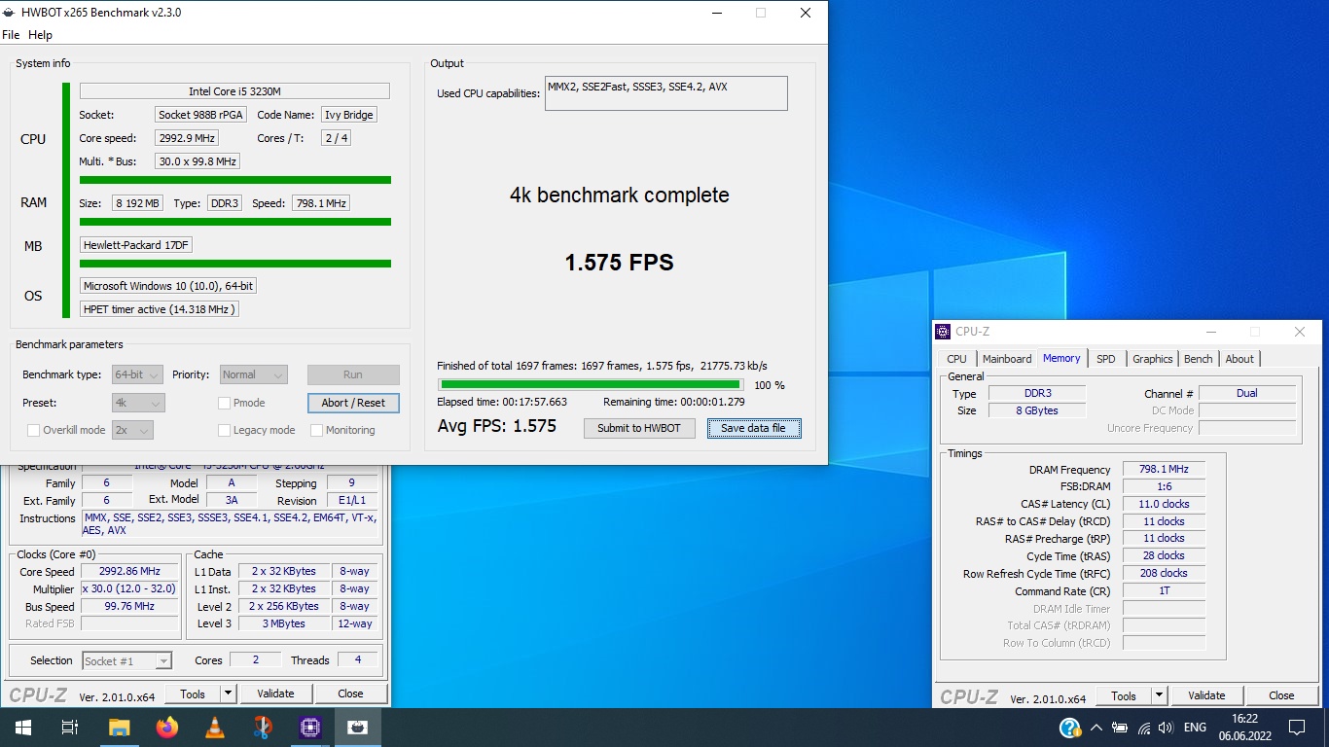Click the Hewlett-Packard 17DF motherboard field
The image size is (1329, 747).
click(136, 245)
